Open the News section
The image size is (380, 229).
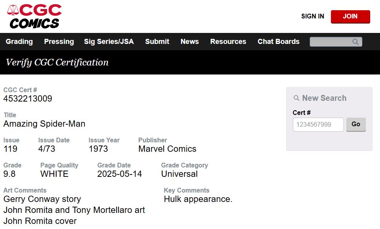pos(190,42)
